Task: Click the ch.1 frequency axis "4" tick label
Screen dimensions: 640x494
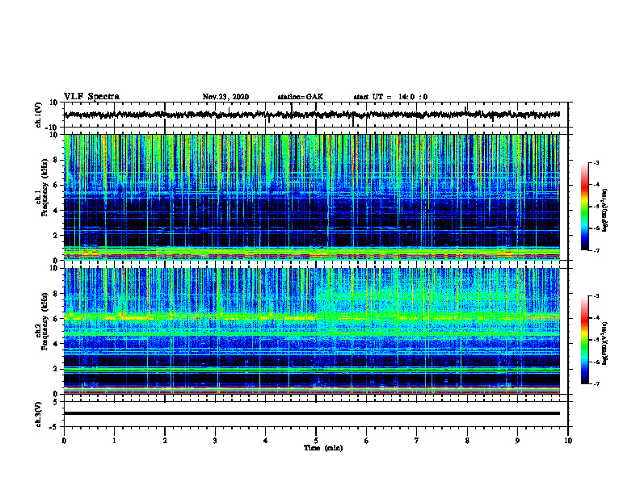Action: click(56, 211)
